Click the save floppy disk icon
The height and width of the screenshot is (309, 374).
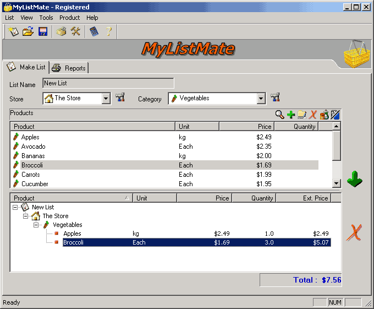pos(43,31)
